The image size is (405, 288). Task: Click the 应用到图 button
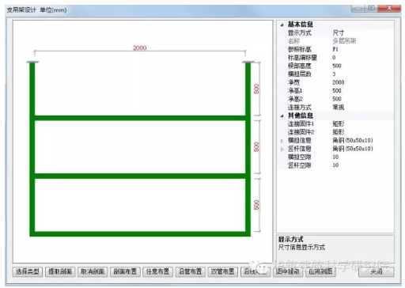point(320,271)
